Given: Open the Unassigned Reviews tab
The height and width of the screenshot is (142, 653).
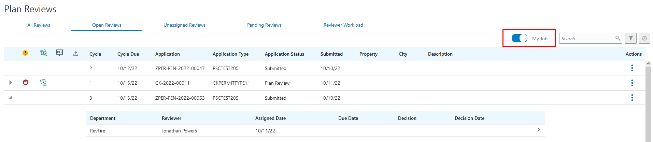Looking at the screenshot, I should [184, 25].
